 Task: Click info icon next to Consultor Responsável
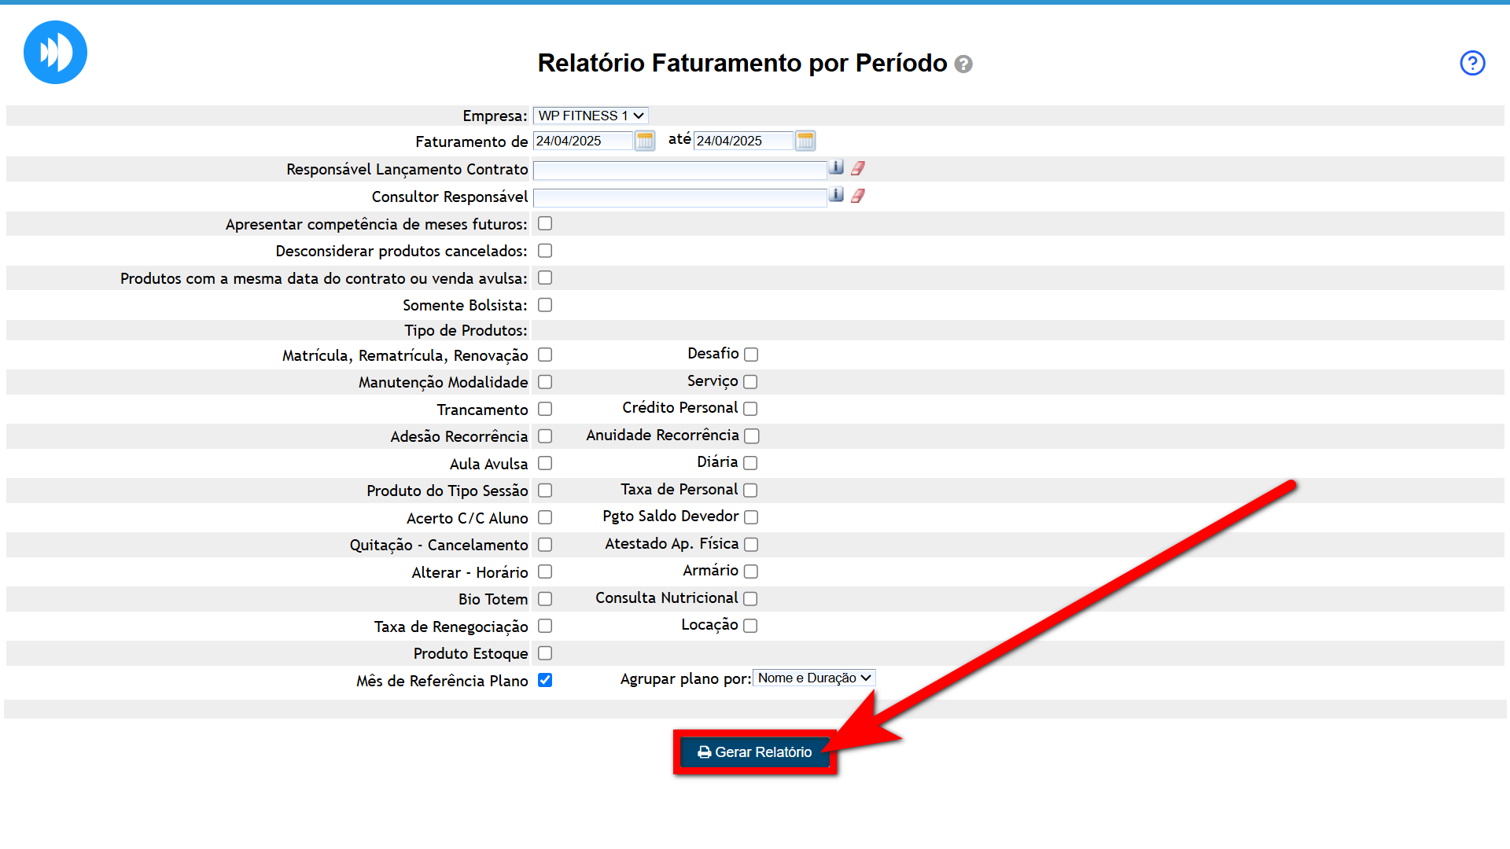[837, 195]
